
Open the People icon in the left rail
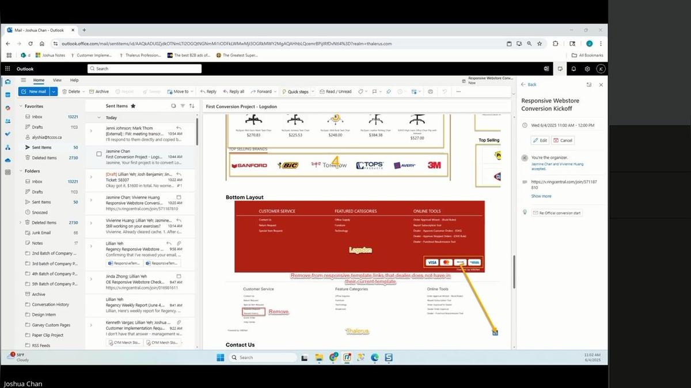(8, 121)
